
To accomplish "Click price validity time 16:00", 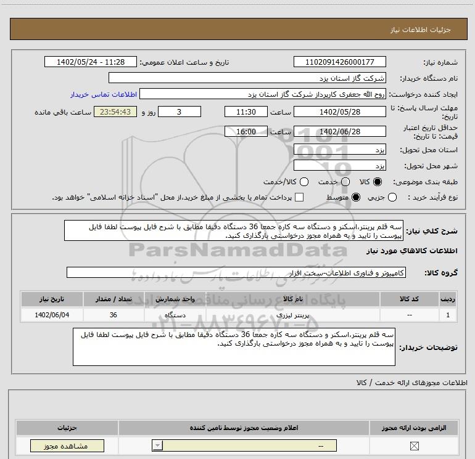I will pos(246,131).
